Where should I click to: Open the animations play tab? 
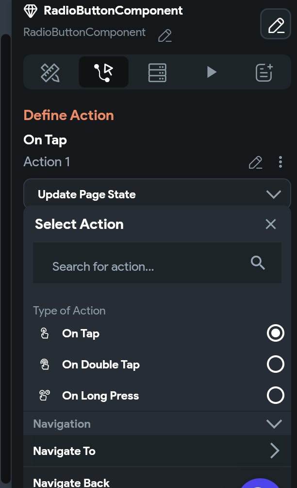tap(211, 72)
